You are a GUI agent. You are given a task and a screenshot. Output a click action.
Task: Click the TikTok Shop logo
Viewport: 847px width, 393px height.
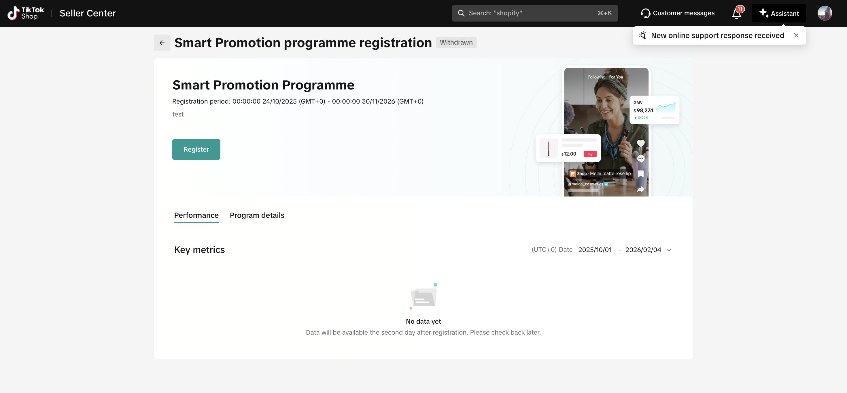pyautogui.click(x=26, y=13)
